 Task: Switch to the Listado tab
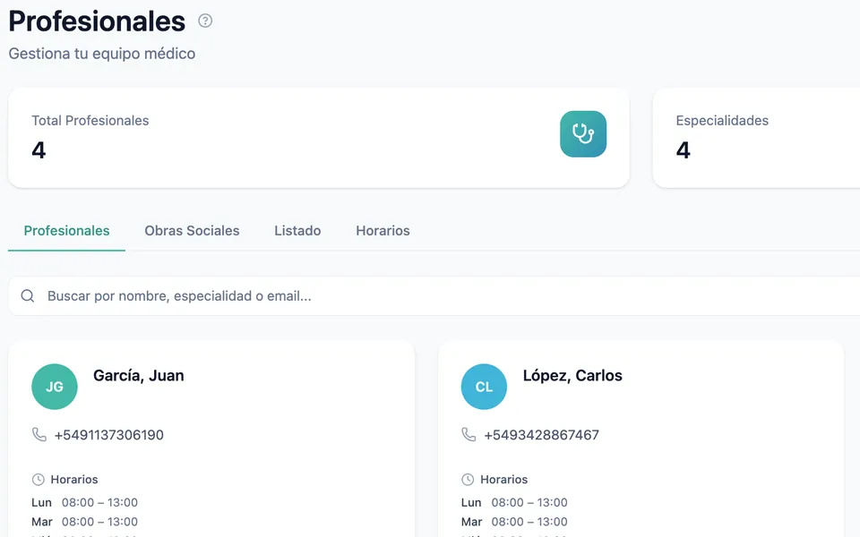[x=297, y=231]
